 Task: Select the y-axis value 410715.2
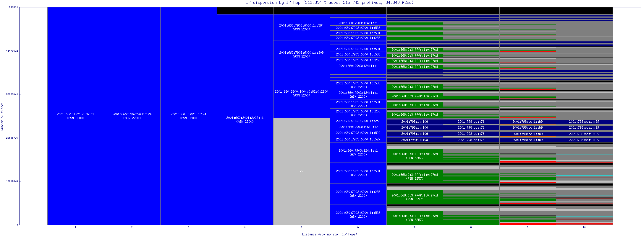tap(12, 51)
